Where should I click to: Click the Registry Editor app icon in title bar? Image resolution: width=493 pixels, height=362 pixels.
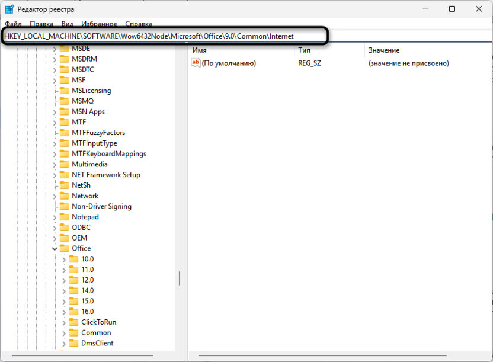click(x=9, y=9)
